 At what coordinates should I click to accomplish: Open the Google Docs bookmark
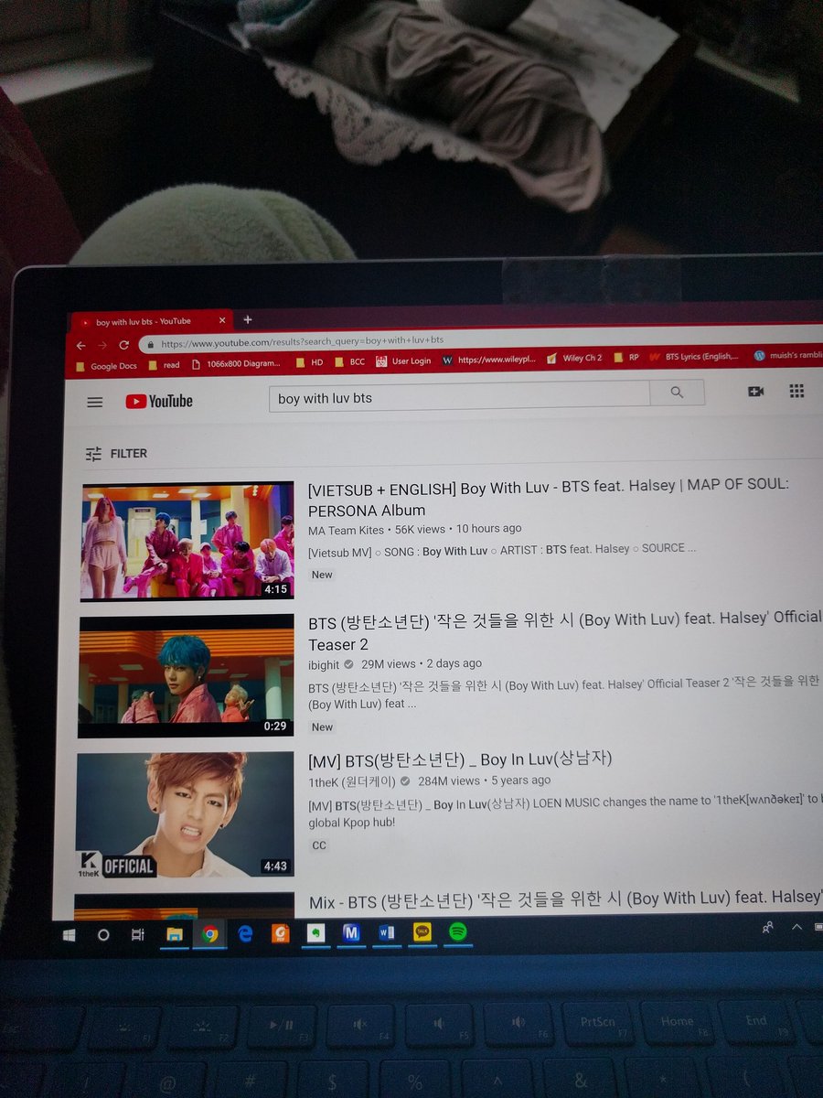tap(106, 366)
